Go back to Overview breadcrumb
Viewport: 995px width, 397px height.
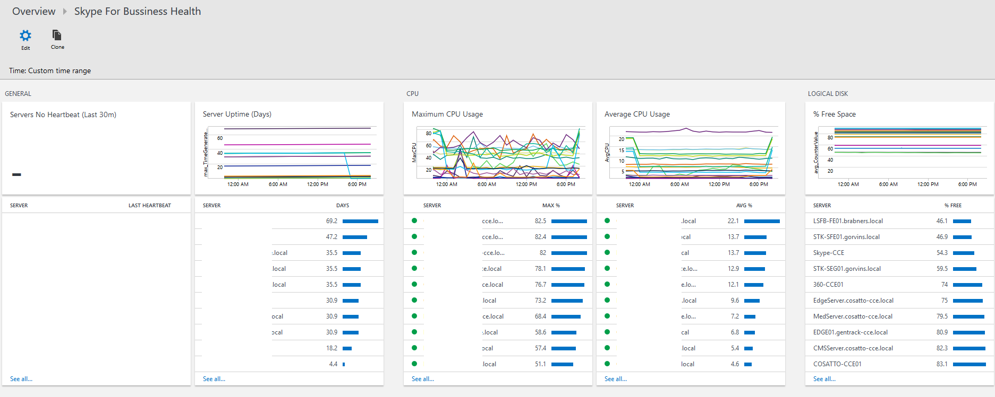tap(33, 11)
